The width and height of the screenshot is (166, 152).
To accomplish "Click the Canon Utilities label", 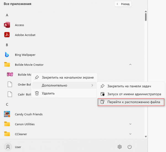I will tap(25, 124).
